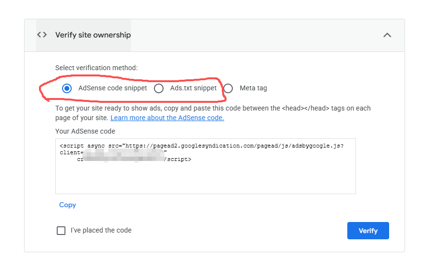Click the Copy link below the code
Viewport: 431px width, 259px height.
[x=67, y=205]
